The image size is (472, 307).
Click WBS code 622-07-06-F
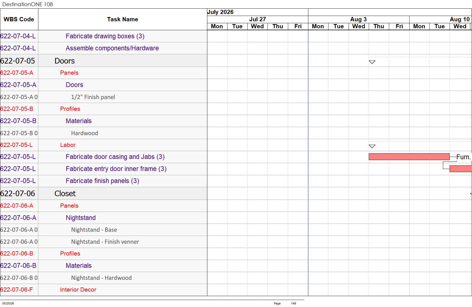(x=17, y=290)
